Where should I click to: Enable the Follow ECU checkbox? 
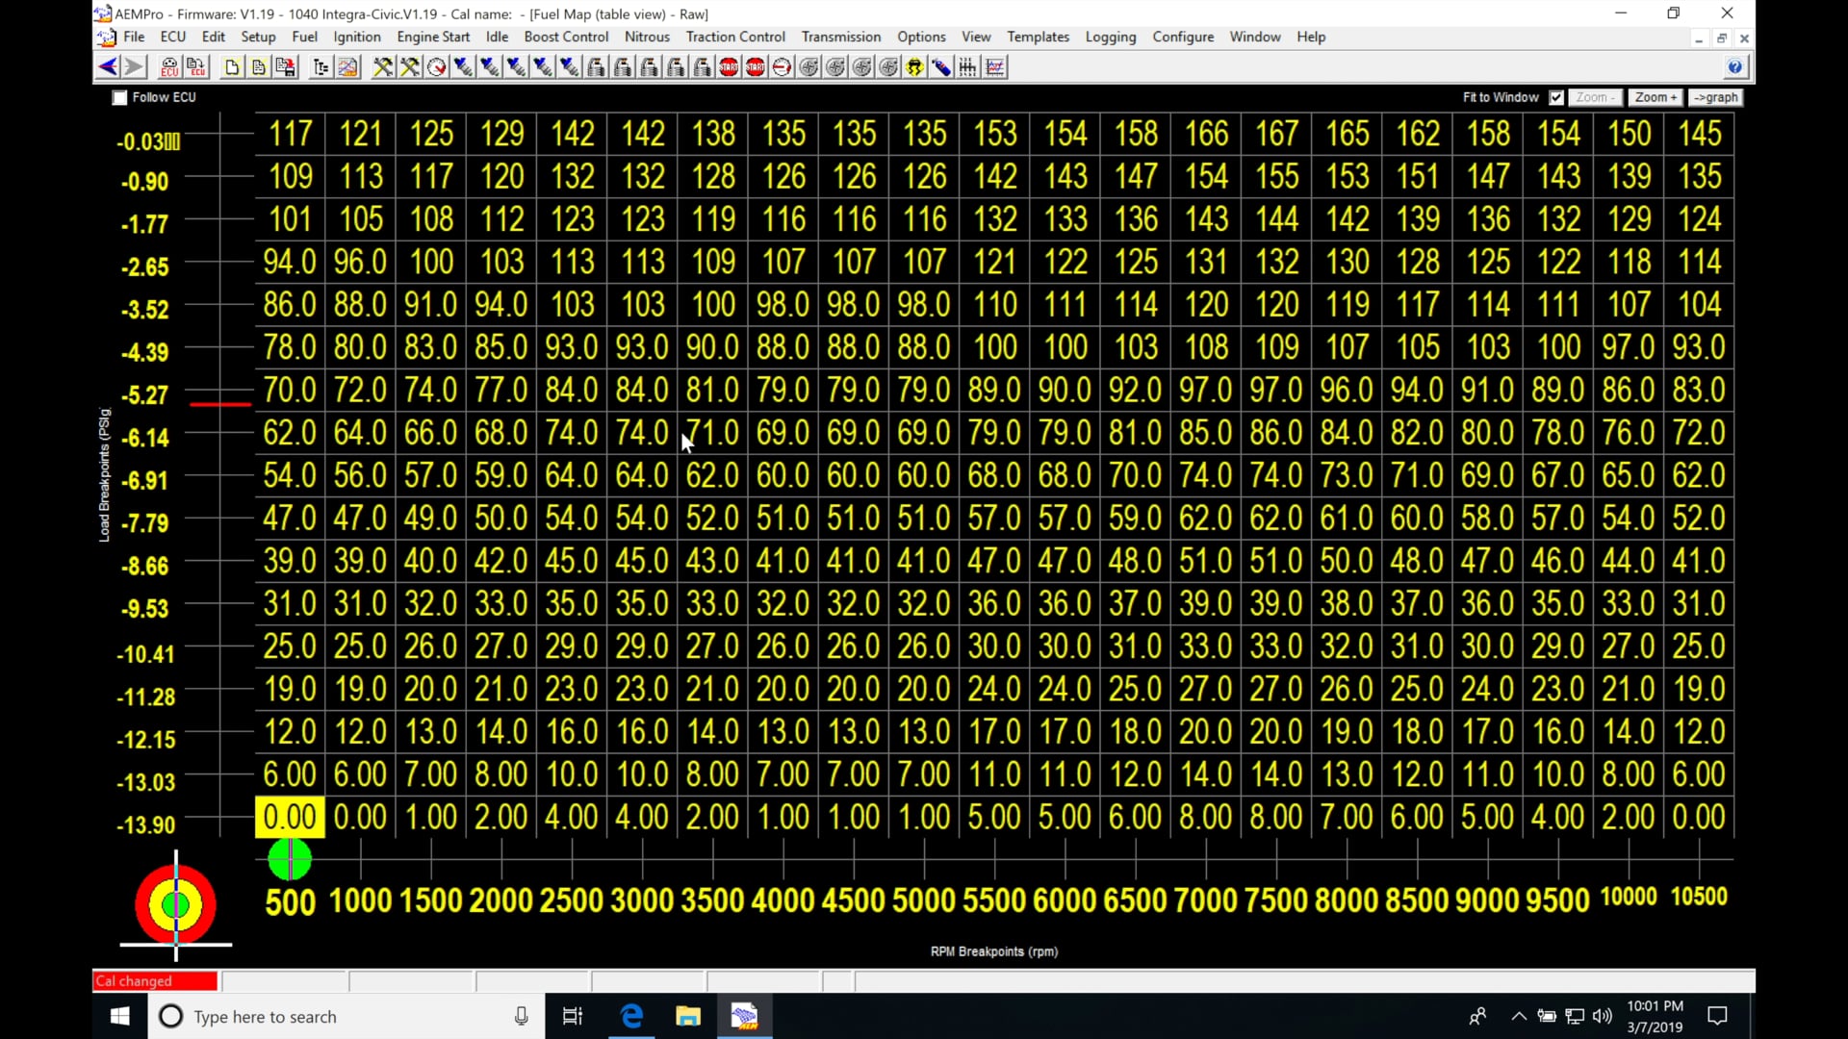tap(119, 97)
